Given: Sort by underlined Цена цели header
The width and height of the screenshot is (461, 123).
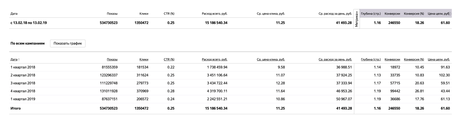Looking at the screenshot, I should (x=438, y=60).
